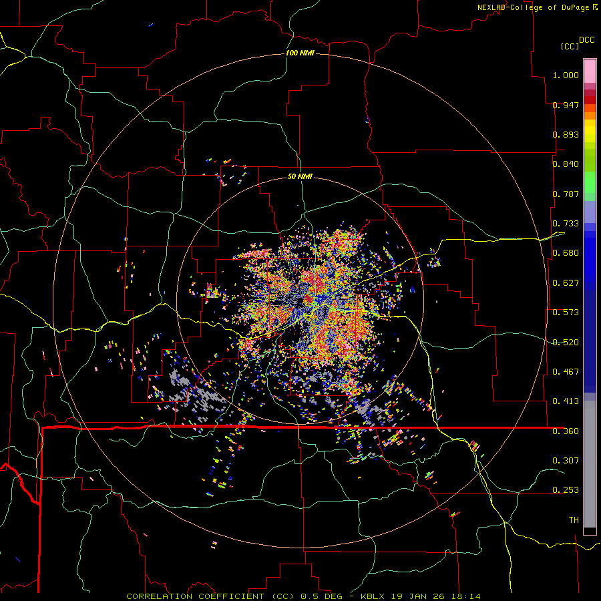This screenshot has width=601, height=601.
Task: Click the 0.520 scale value
Action: click(x=566, y=343)
